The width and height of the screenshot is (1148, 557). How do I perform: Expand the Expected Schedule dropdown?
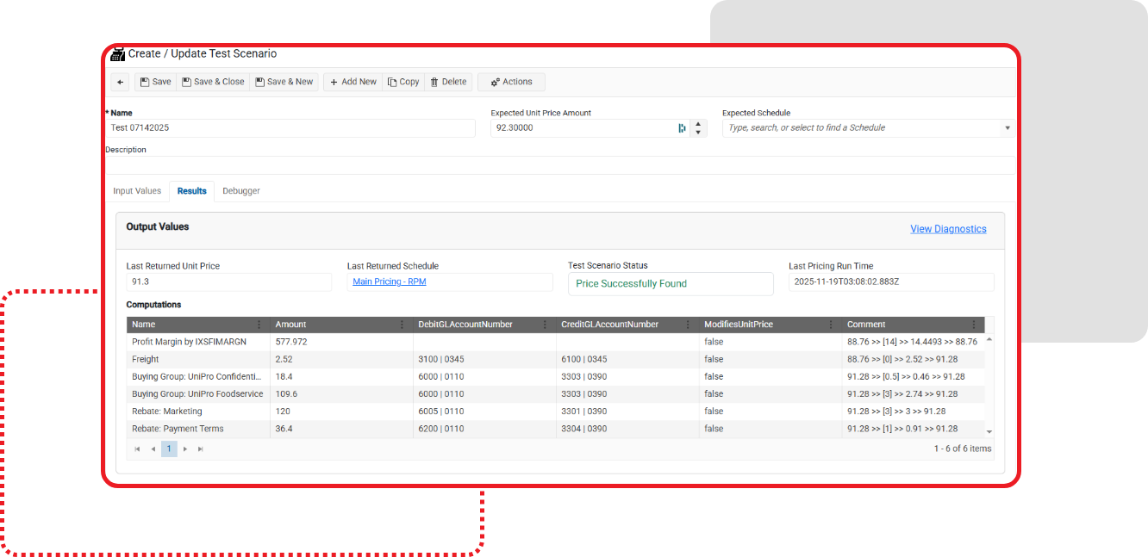pyautogui.click(x=1007, y=128)
